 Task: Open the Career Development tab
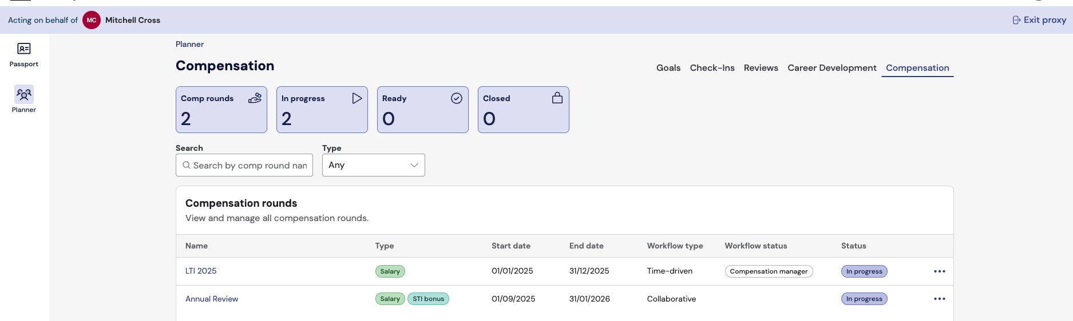tap(832, 68)
